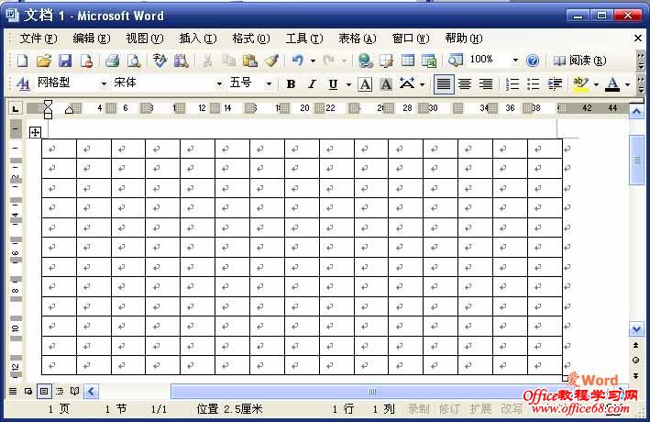Open the 编辑(E) menu
This screenshot has width=650, height=422.
[x=91, y=39]
